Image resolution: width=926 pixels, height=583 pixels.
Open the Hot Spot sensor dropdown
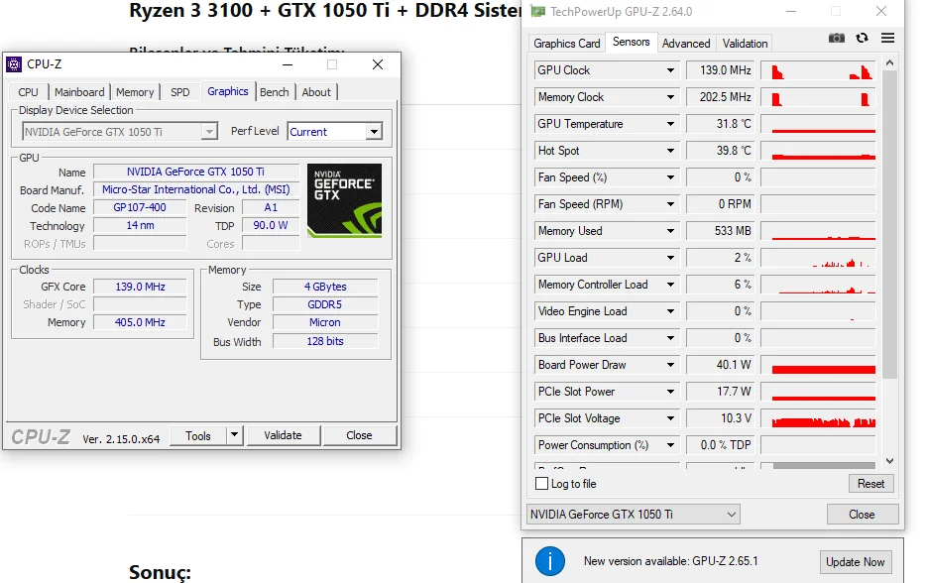670,151
